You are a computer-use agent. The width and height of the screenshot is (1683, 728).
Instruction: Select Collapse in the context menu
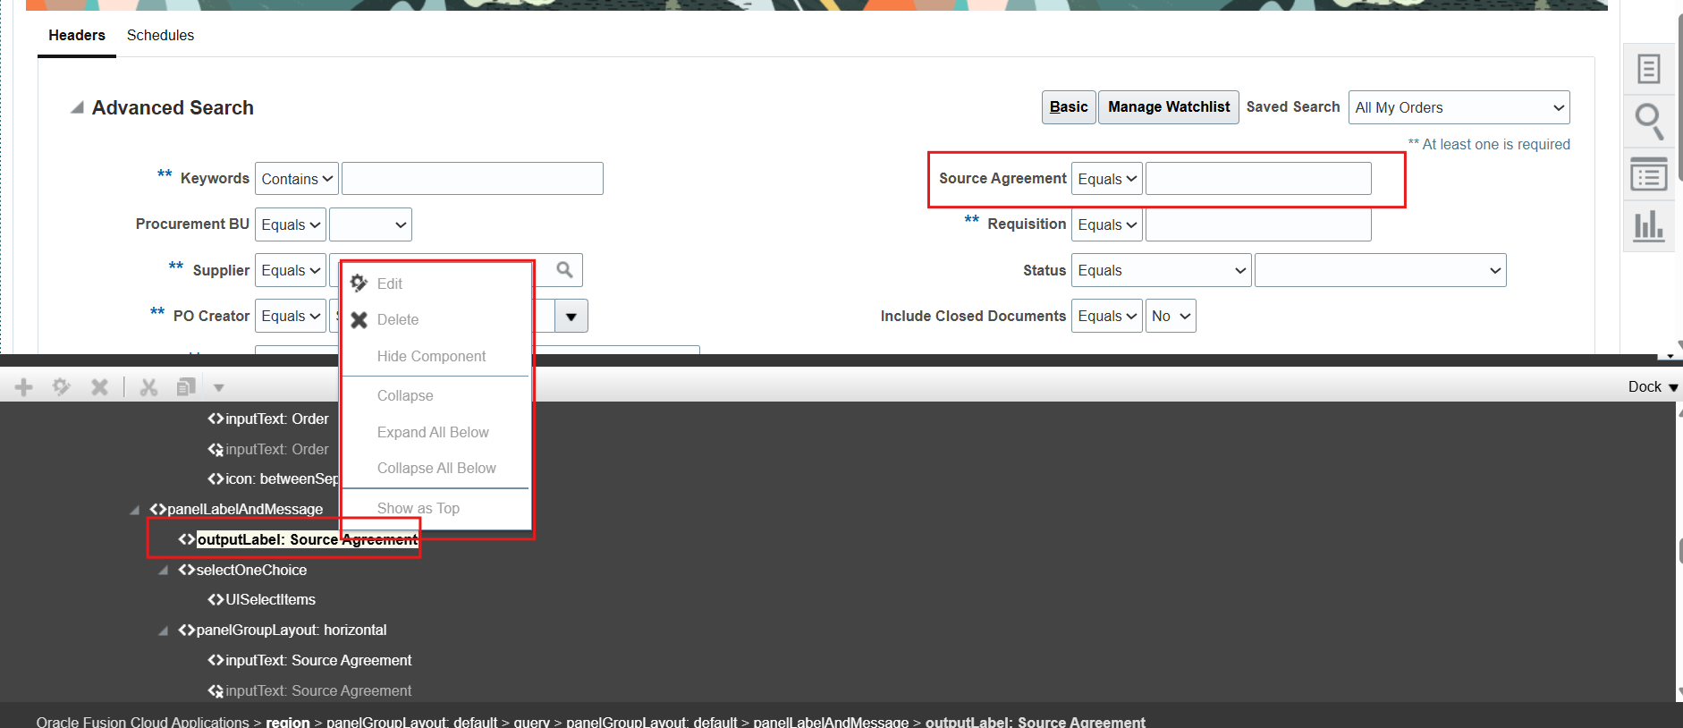(405, 395)
